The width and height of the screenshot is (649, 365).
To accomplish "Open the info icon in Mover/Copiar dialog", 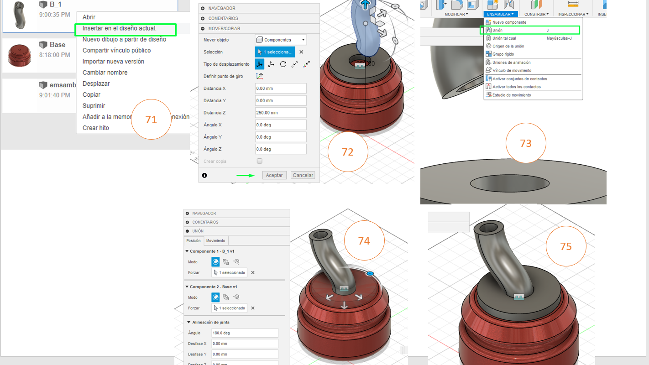I will click(x=204, y=175).
